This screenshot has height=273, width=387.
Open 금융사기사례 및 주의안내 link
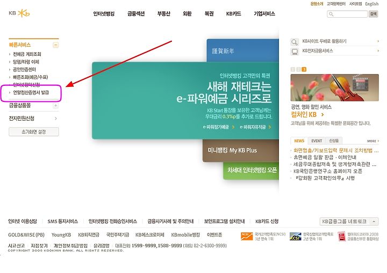[x=170, y=222]
